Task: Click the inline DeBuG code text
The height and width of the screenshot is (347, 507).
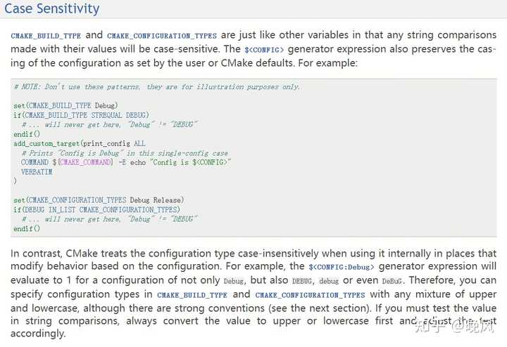Action: point(392,281)
